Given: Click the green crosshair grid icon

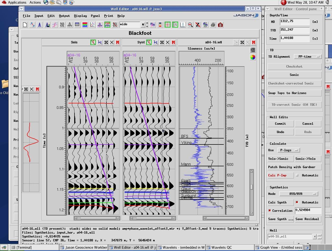Looking at the screenshot, I should (x=168, y=25).
